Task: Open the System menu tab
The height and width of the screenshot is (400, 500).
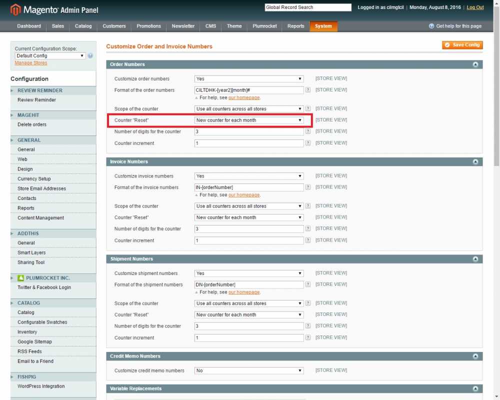Action: [x=323, y=26]
